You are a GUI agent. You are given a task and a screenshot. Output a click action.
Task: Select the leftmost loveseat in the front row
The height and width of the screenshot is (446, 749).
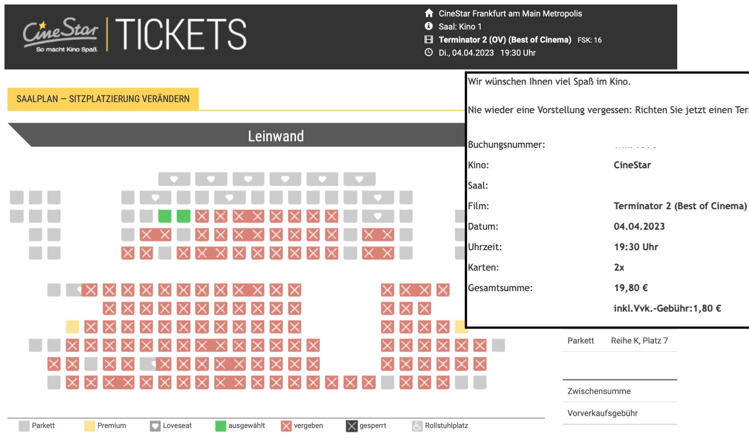[x=174, y=179]
